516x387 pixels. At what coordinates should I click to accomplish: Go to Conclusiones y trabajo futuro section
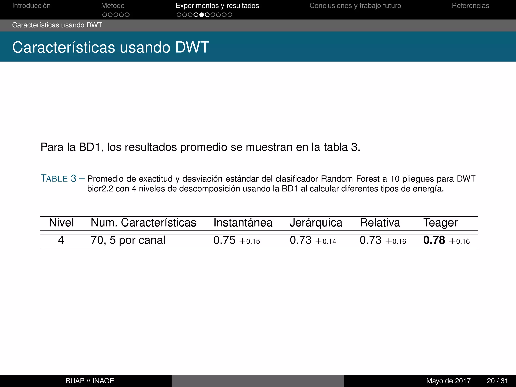click(355, 6)
